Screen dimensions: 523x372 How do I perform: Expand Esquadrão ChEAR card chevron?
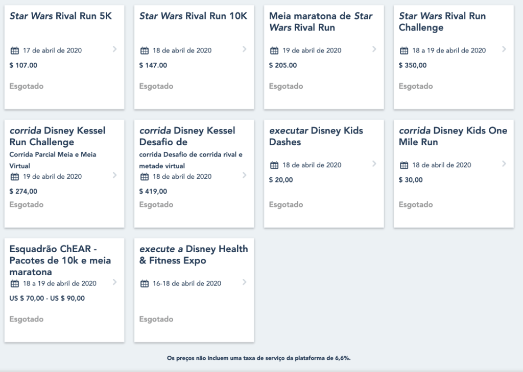[x=115, y=282]
